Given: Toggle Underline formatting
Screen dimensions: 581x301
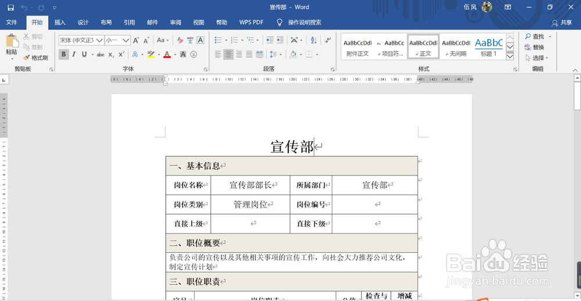Looking at the screenshot, I should [84, 55].
